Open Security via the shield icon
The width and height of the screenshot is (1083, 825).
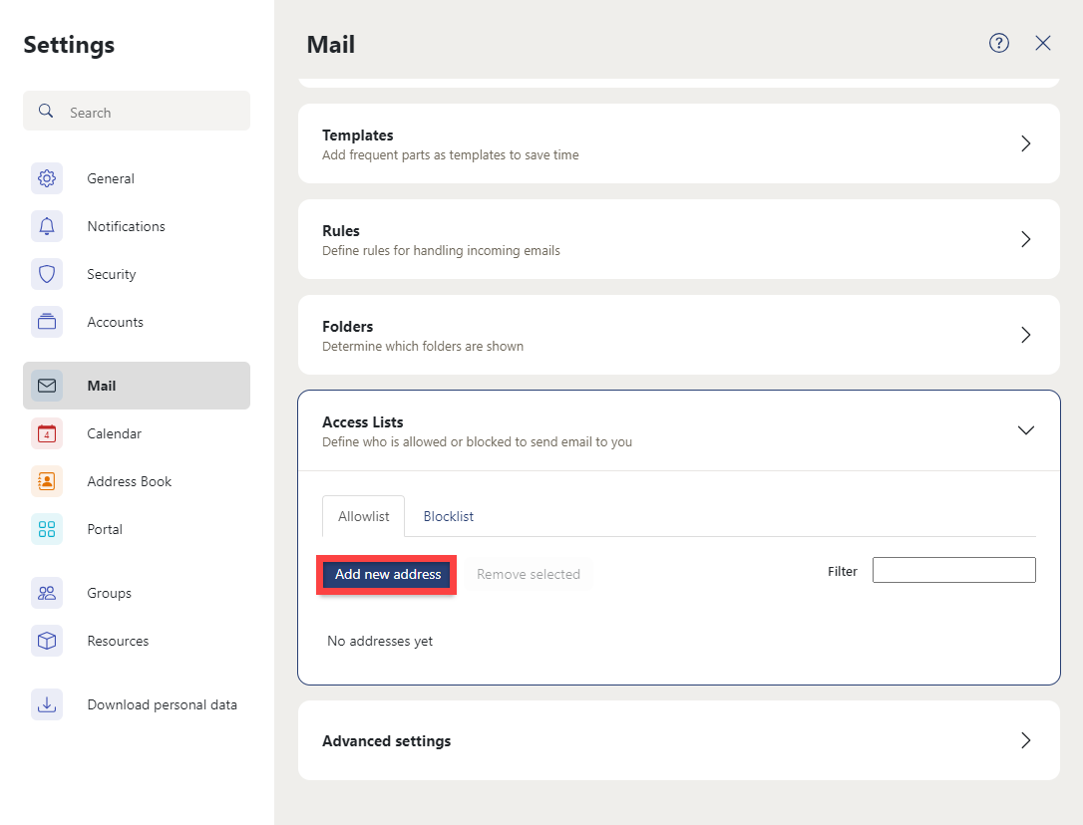click(47, 274)
